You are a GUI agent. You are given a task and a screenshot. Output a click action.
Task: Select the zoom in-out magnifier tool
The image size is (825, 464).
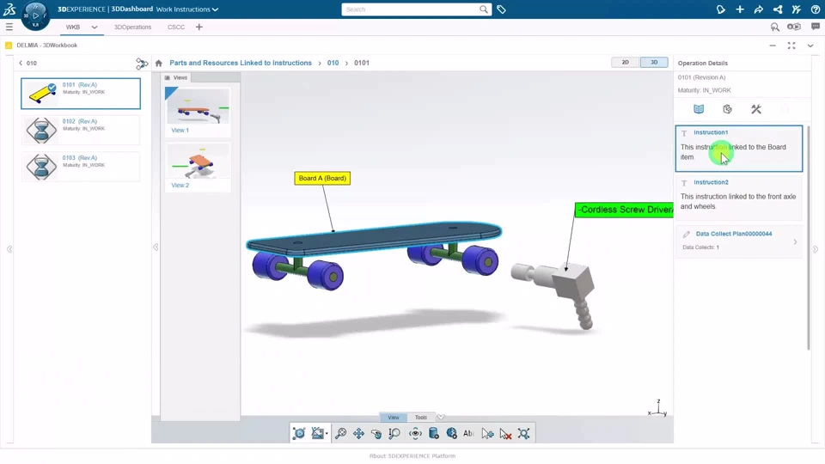[394, 433]
